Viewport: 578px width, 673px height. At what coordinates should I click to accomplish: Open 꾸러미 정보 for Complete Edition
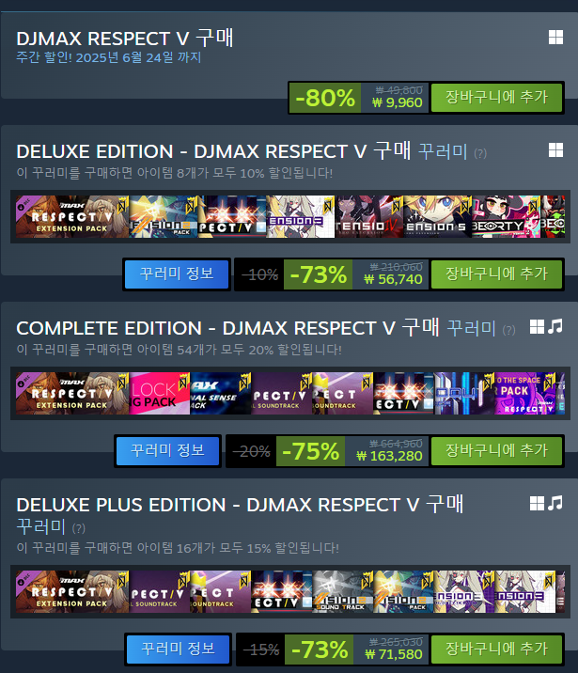click(168, 450)
